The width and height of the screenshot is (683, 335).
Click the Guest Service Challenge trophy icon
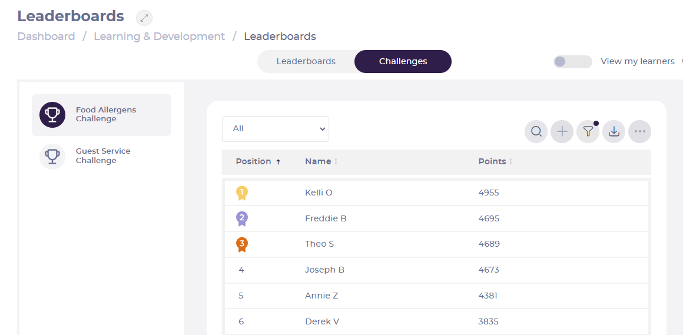(52, 156)
